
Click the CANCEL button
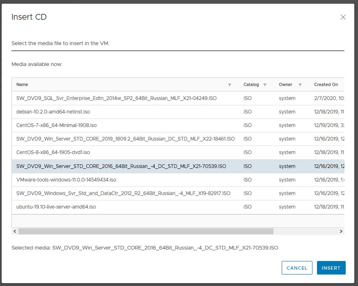tap(297, 268)
